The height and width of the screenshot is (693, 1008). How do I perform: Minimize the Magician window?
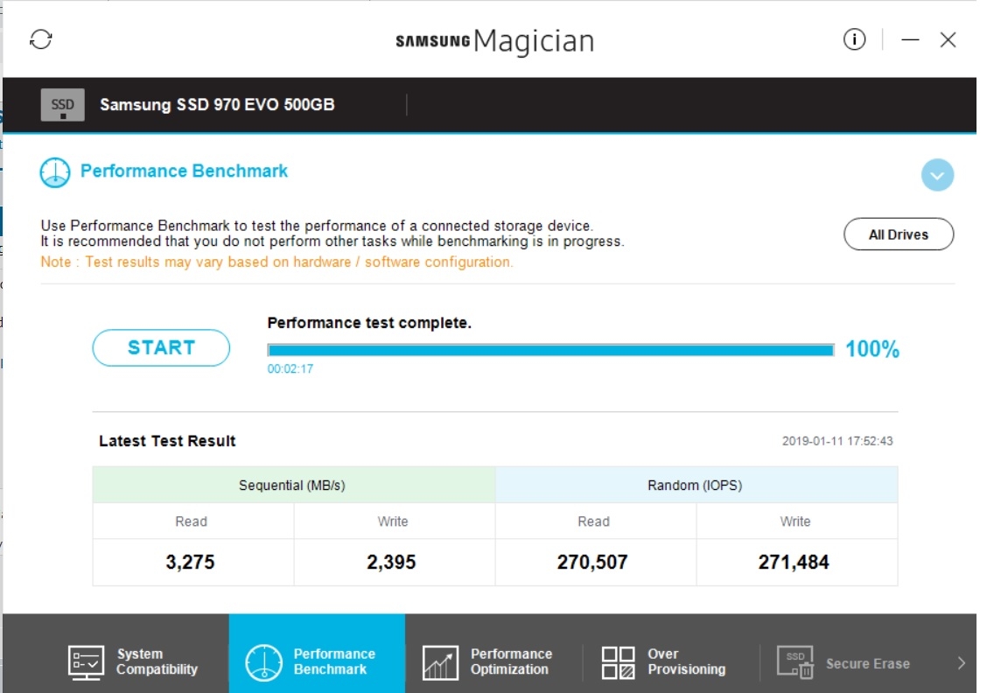pos(910,40)
